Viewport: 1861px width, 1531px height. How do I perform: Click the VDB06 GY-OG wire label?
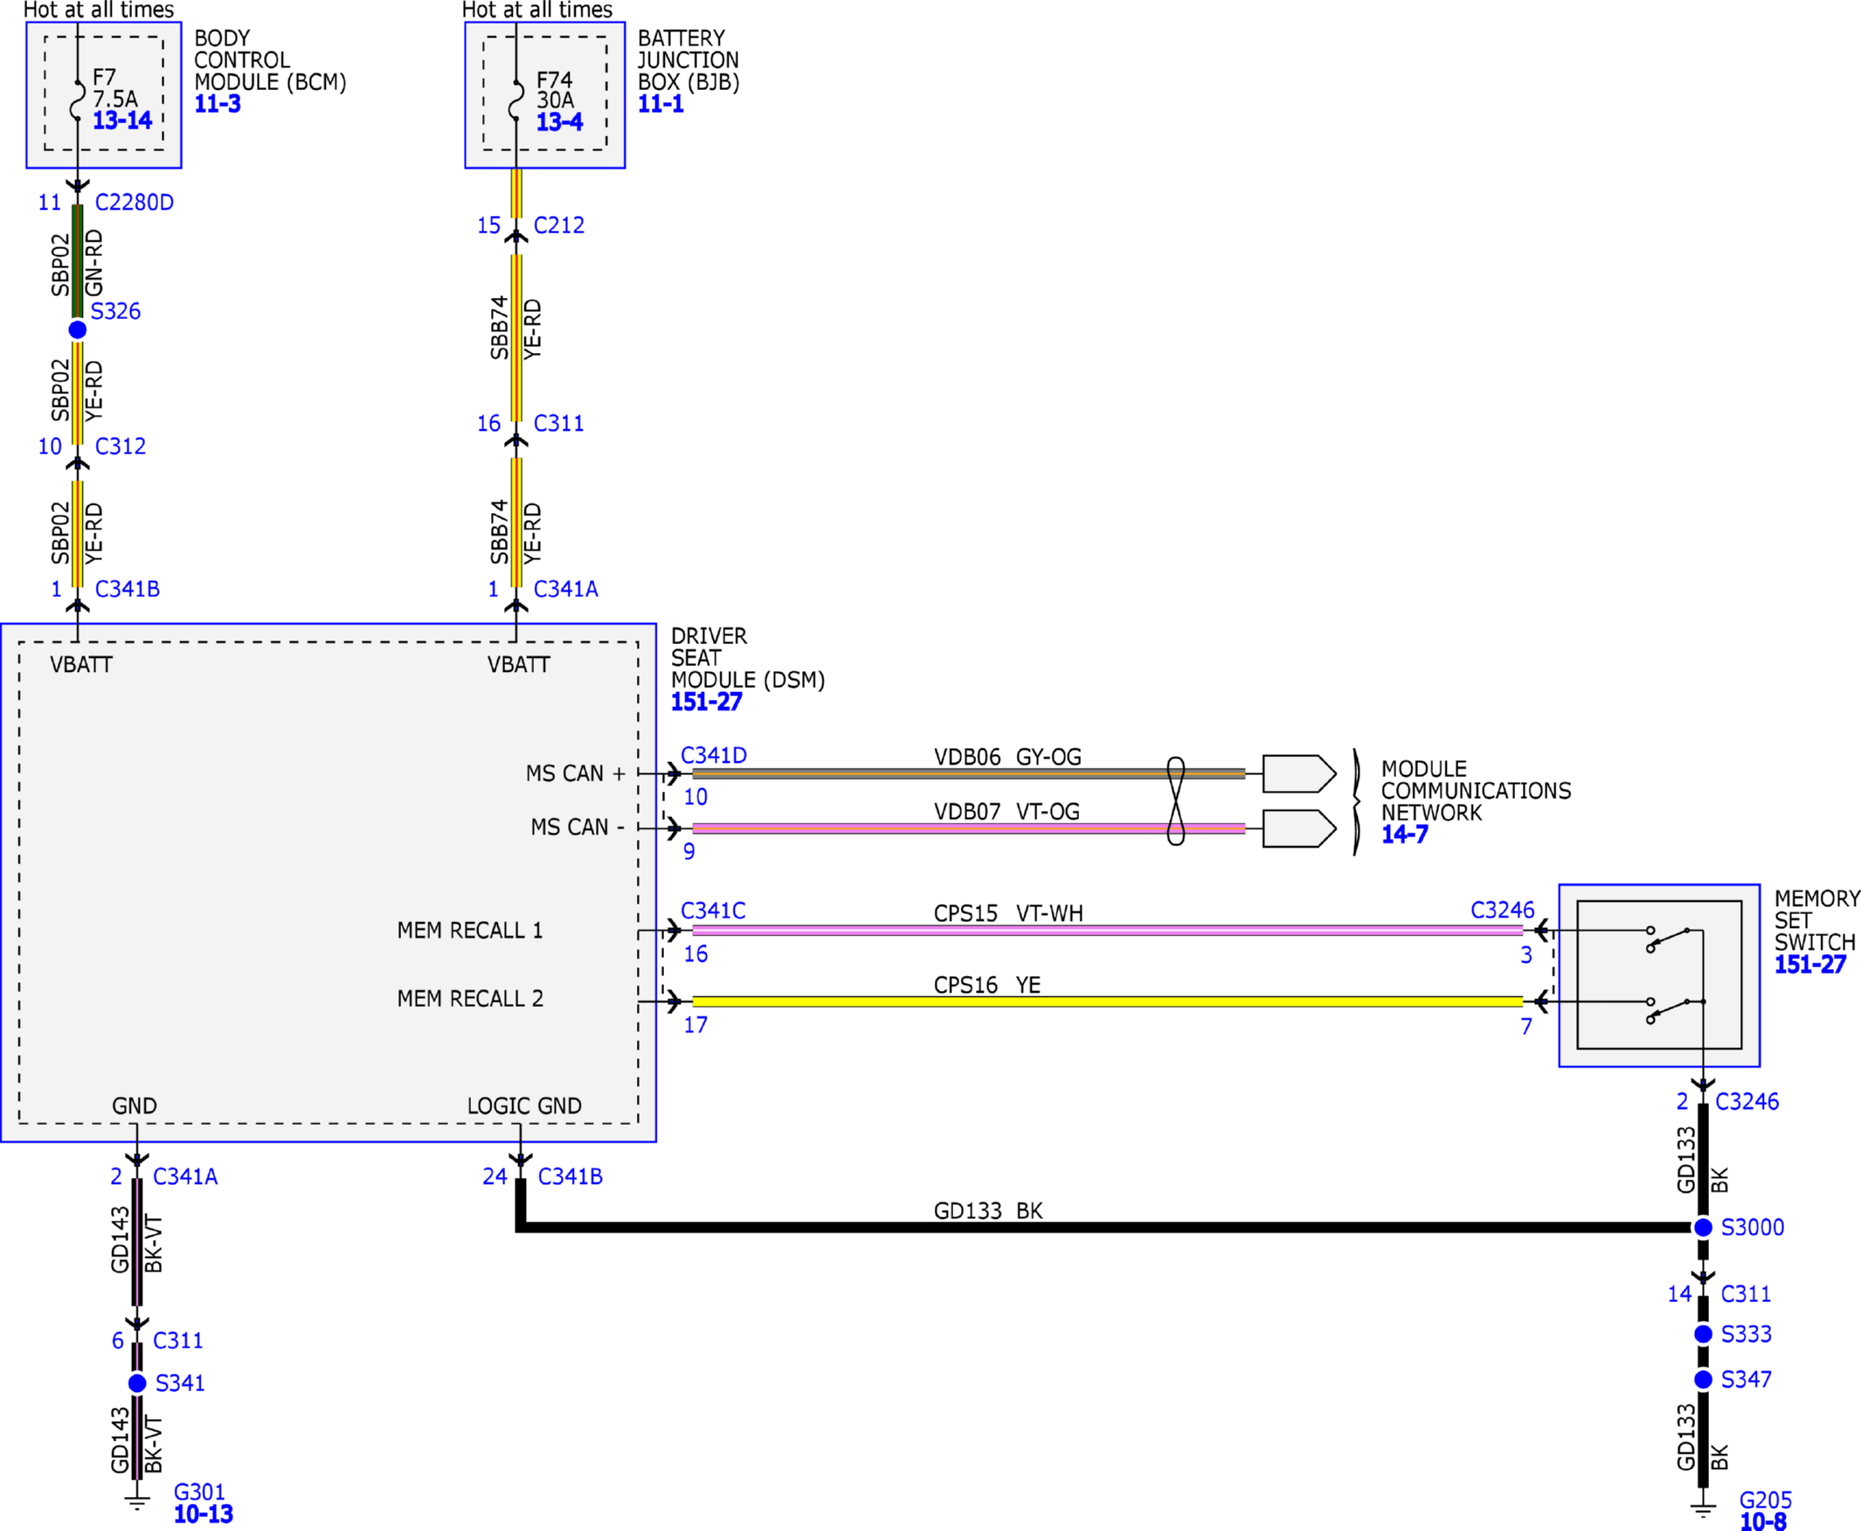tap(1007, 757)
